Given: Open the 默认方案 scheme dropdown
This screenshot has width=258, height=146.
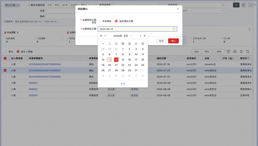Looking at the screenshot, I should point(12,5).
